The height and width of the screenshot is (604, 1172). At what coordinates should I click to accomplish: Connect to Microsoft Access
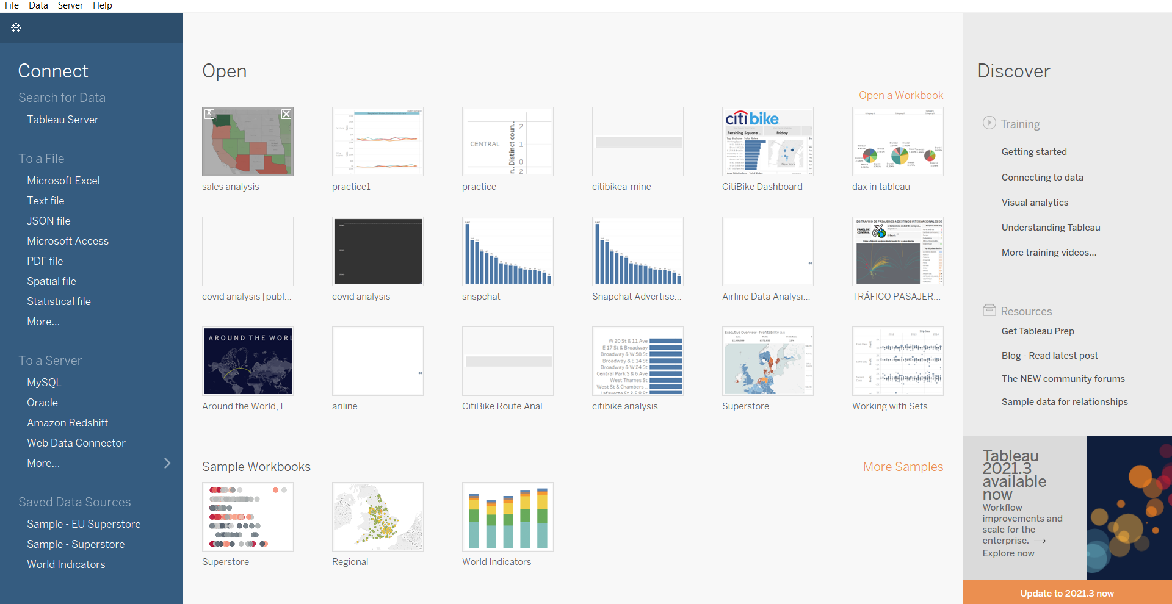pyautogui.click(x=68, y=241)
